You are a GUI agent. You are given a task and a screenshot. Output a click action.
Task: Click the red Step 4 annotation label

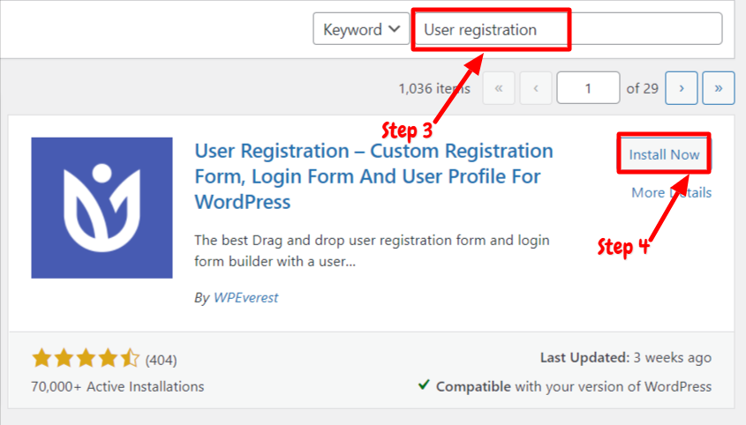623,247
